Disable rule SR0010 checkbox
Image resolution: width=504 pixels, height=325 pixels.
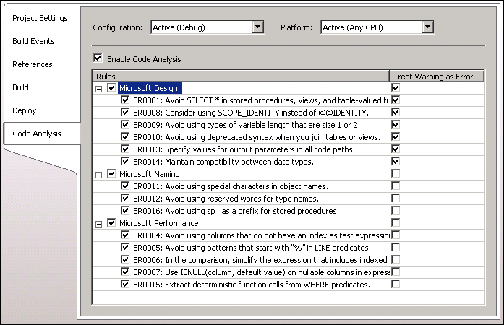[x=125, y=136]
